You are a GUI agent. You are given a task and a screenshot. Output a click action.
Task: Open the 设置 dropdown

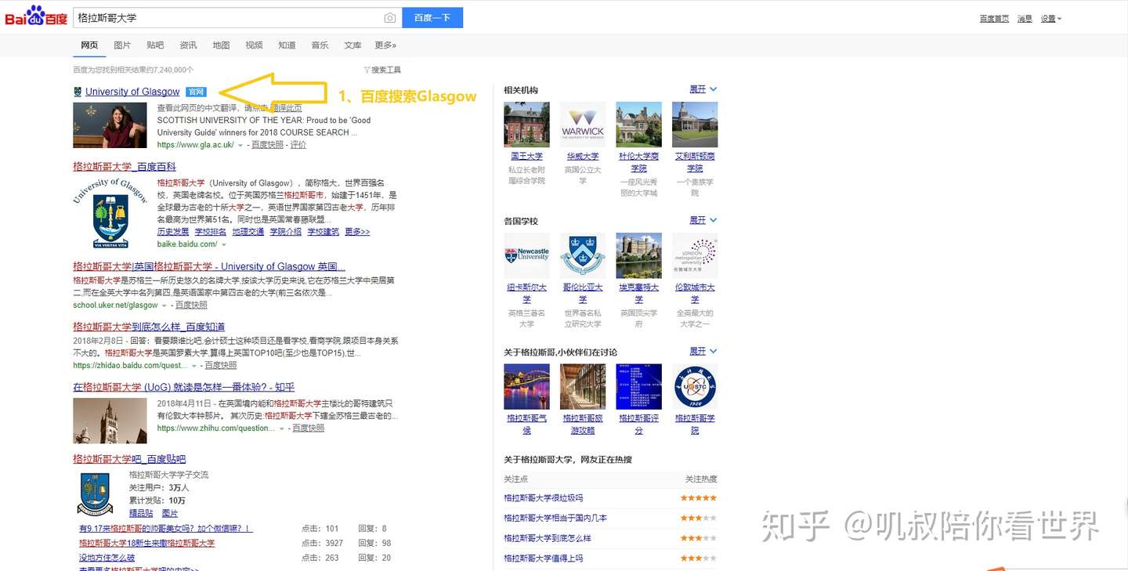click(1051, 19)
